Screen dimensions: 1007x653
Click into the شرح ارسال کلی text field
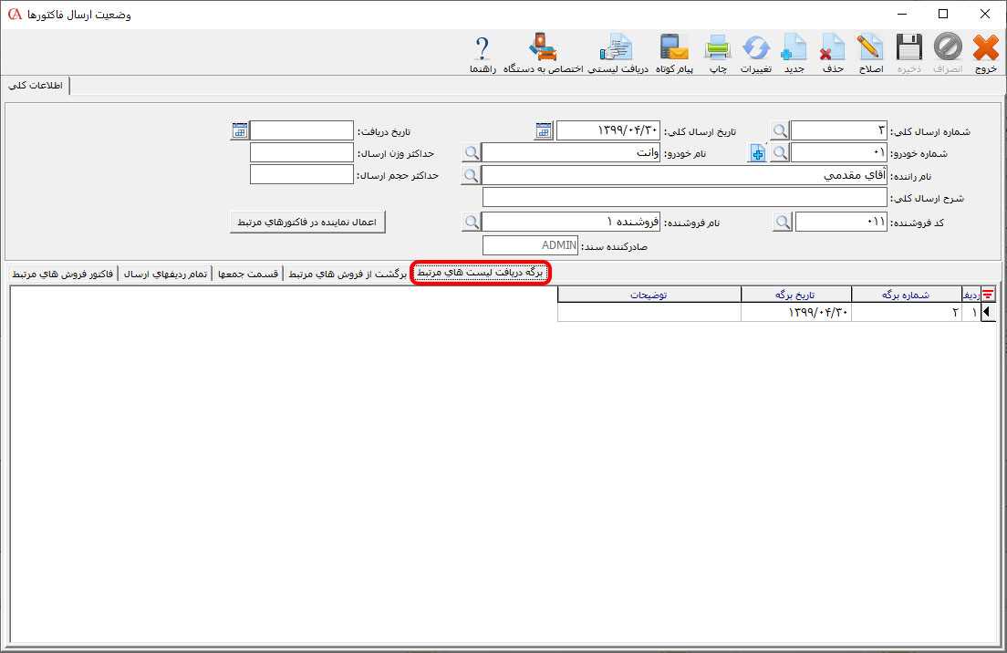click(684, 198)
